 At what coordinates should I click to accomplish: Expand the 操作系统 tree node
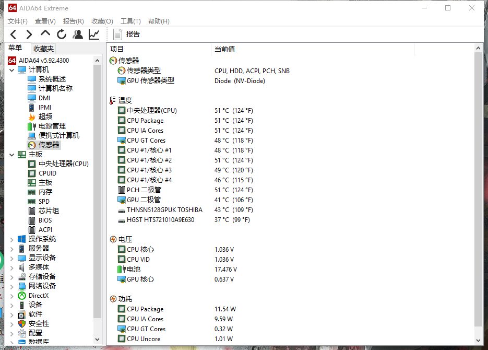(12, 239)
